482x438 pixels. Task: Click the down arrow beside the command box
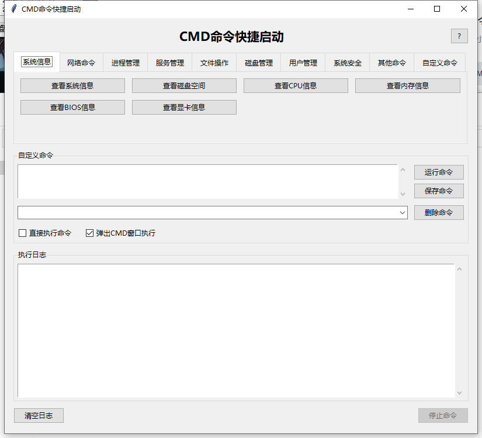(x=403, y=193)
